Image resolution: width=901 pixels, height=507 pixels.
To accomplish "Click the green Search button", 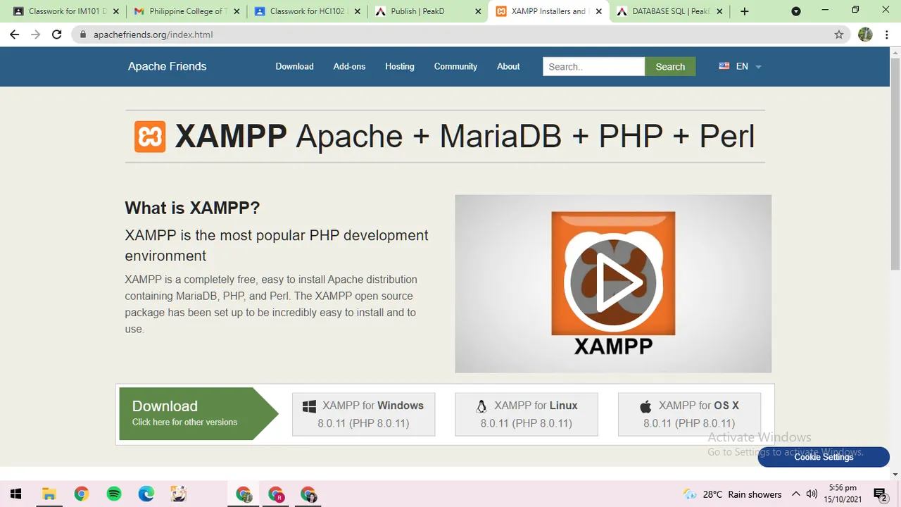I will 670,66.
